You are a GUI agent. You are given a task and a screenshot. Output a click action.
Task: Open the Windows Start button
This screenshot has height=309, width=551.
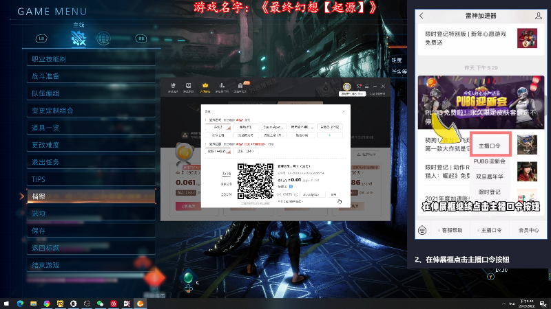[x=6, y=304]
